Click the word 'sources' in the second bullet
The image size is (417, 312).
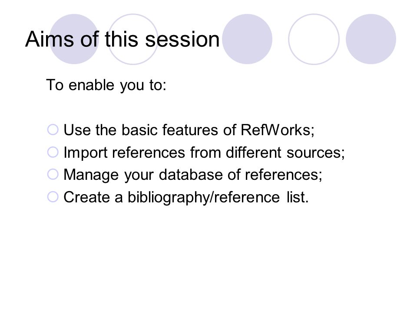314,153
